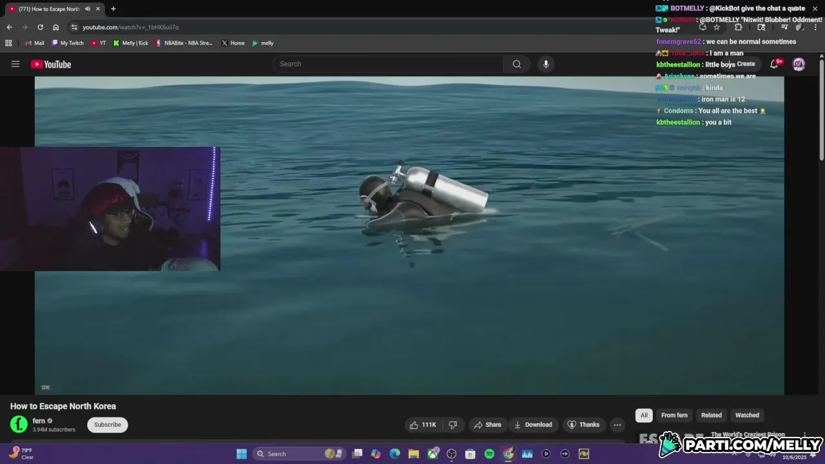View site information icon in address bar

click(74, 27)
